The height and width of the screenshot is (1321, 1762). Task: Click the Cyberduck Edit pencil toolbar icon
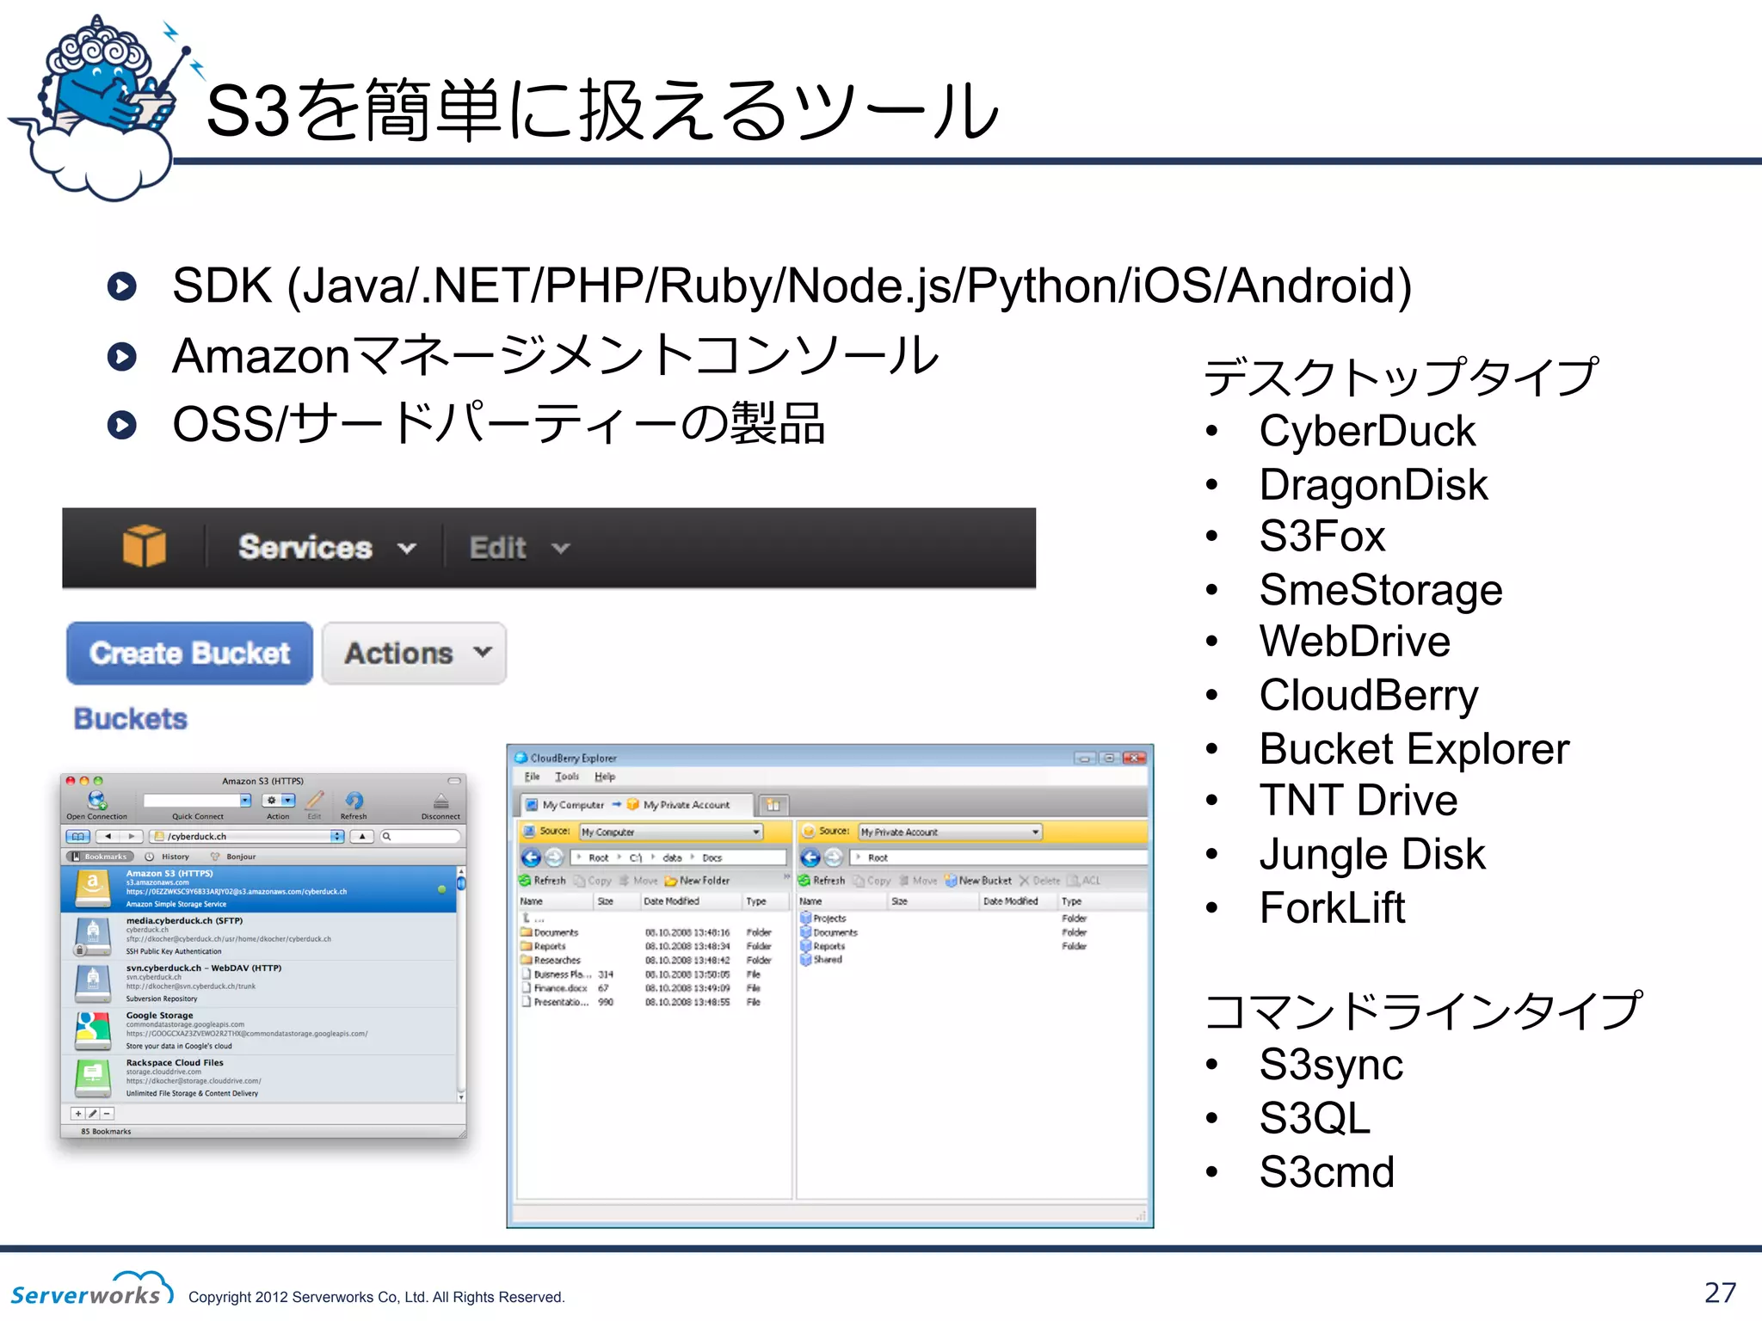(x=315, y=800)
